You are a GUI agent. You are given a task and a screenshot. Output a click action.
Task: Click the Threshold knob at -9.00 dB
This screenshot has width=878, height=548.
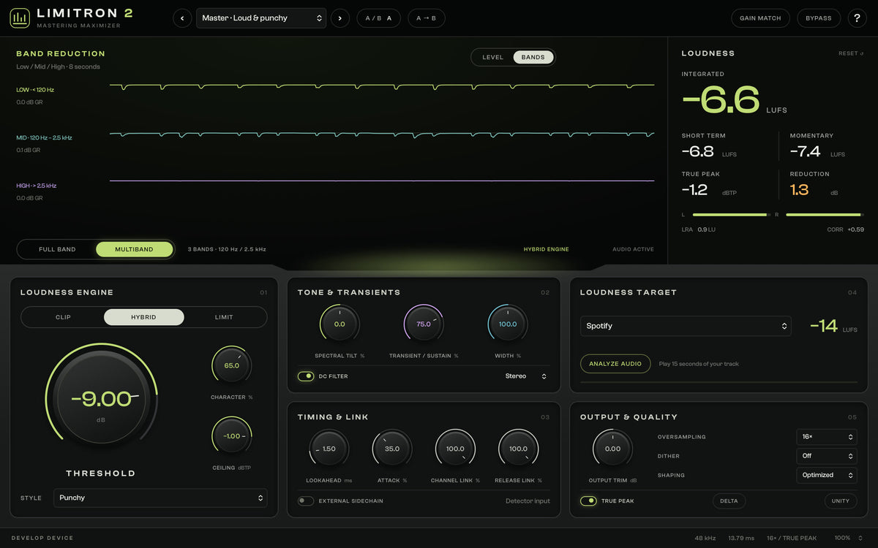tap(101, 399)
